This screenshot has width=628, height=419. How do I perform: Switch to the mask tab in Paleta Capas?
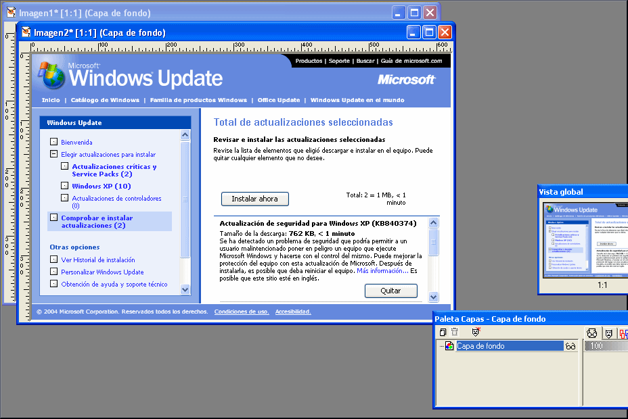pos(608,332)
